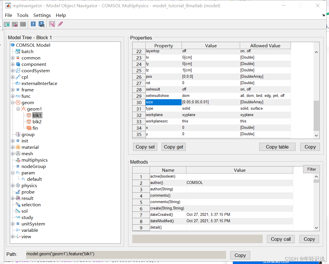Click the physics node icon
This screenshot has height=264, width=329.
click(18, 186)
